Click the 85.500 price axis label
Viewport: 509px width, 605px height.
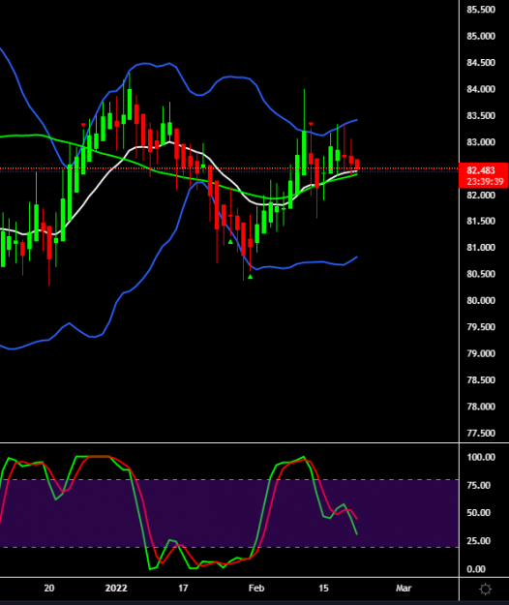tap(481, 10)
